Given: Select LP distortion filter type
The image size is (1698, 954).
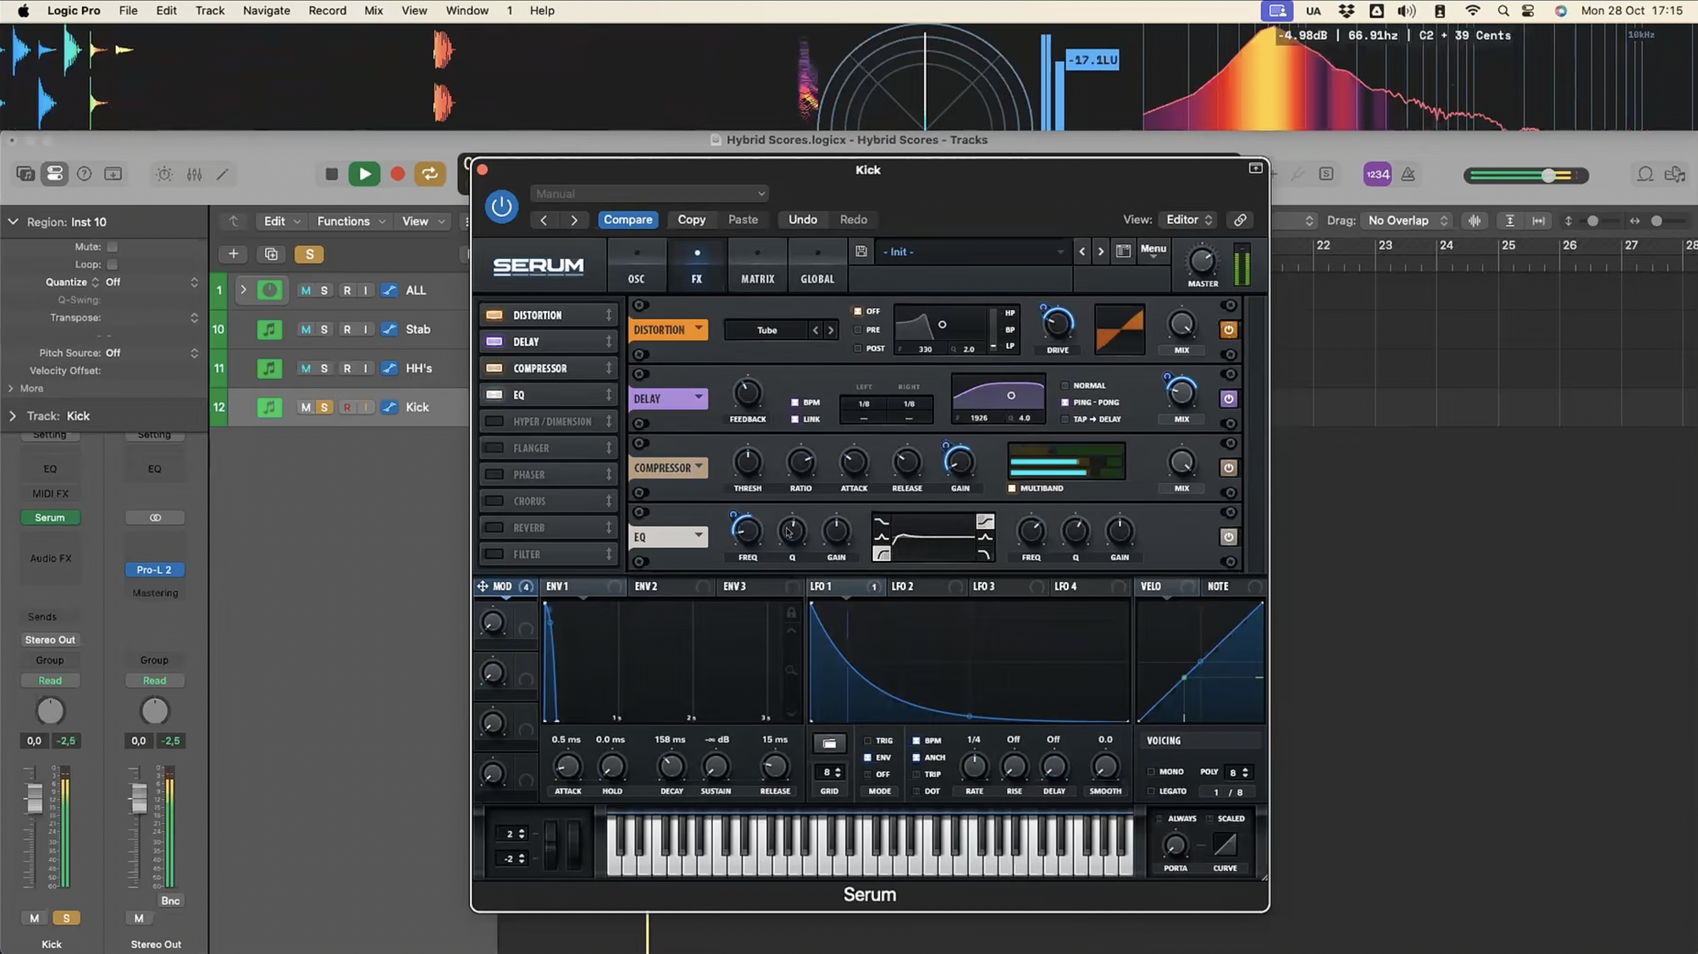Looking at the screenshot, I should [x=1009, y=346].
